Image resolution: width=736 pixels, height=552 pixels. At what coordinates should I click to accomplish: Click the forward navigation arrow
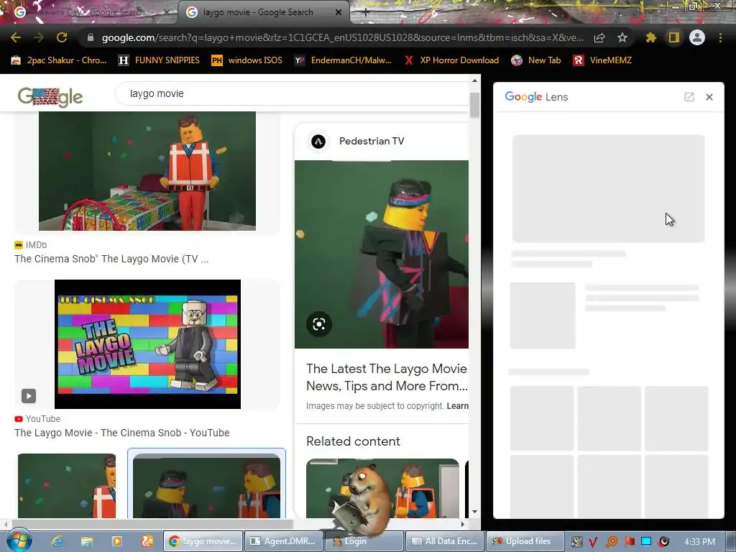[x=39, y=37]
